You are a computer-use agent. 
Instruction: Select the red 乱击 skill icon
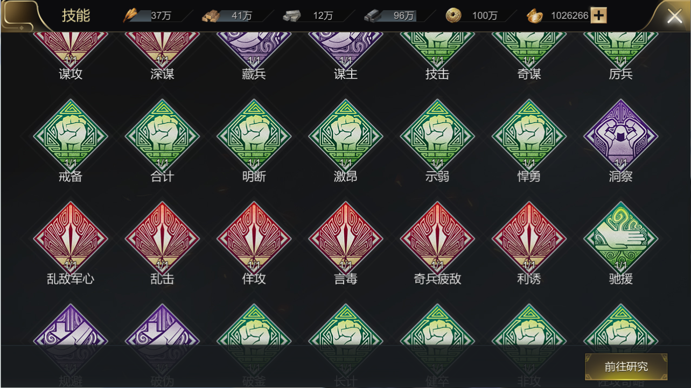tap(162, 238)
